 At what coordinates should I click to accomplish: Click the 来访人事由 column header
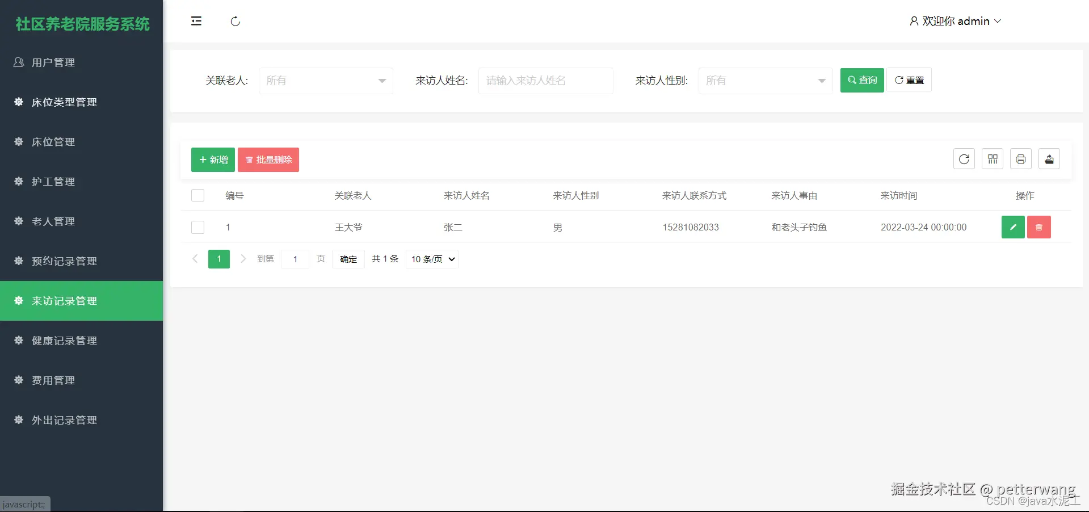point(794,195)
